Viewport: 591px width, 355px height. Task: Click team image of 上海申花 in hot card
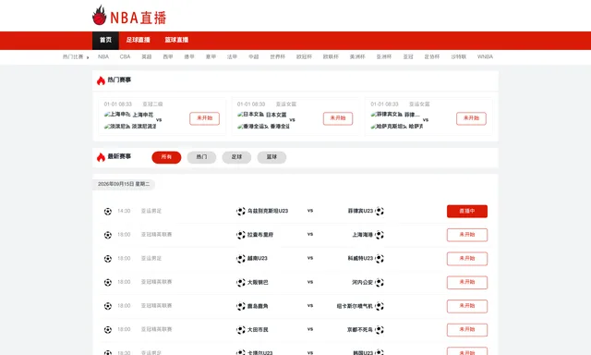117,115
